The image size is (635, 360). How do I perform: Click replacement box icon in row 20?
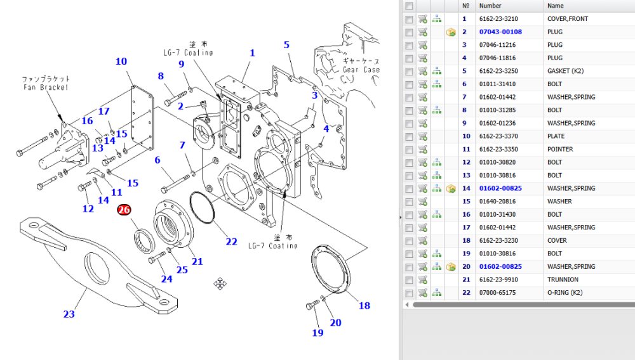tap(451, 267)
